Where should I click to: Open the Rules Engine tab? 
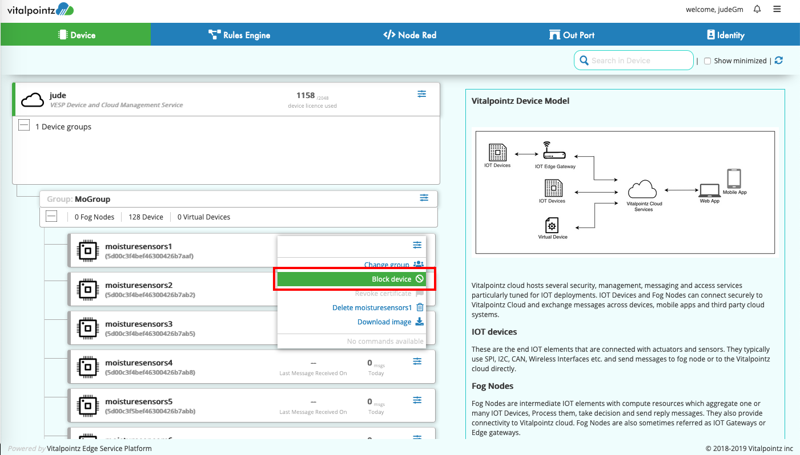tap(239, 34)
